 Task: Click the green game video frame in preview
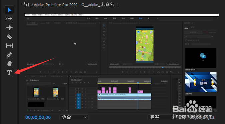[145, 45]
